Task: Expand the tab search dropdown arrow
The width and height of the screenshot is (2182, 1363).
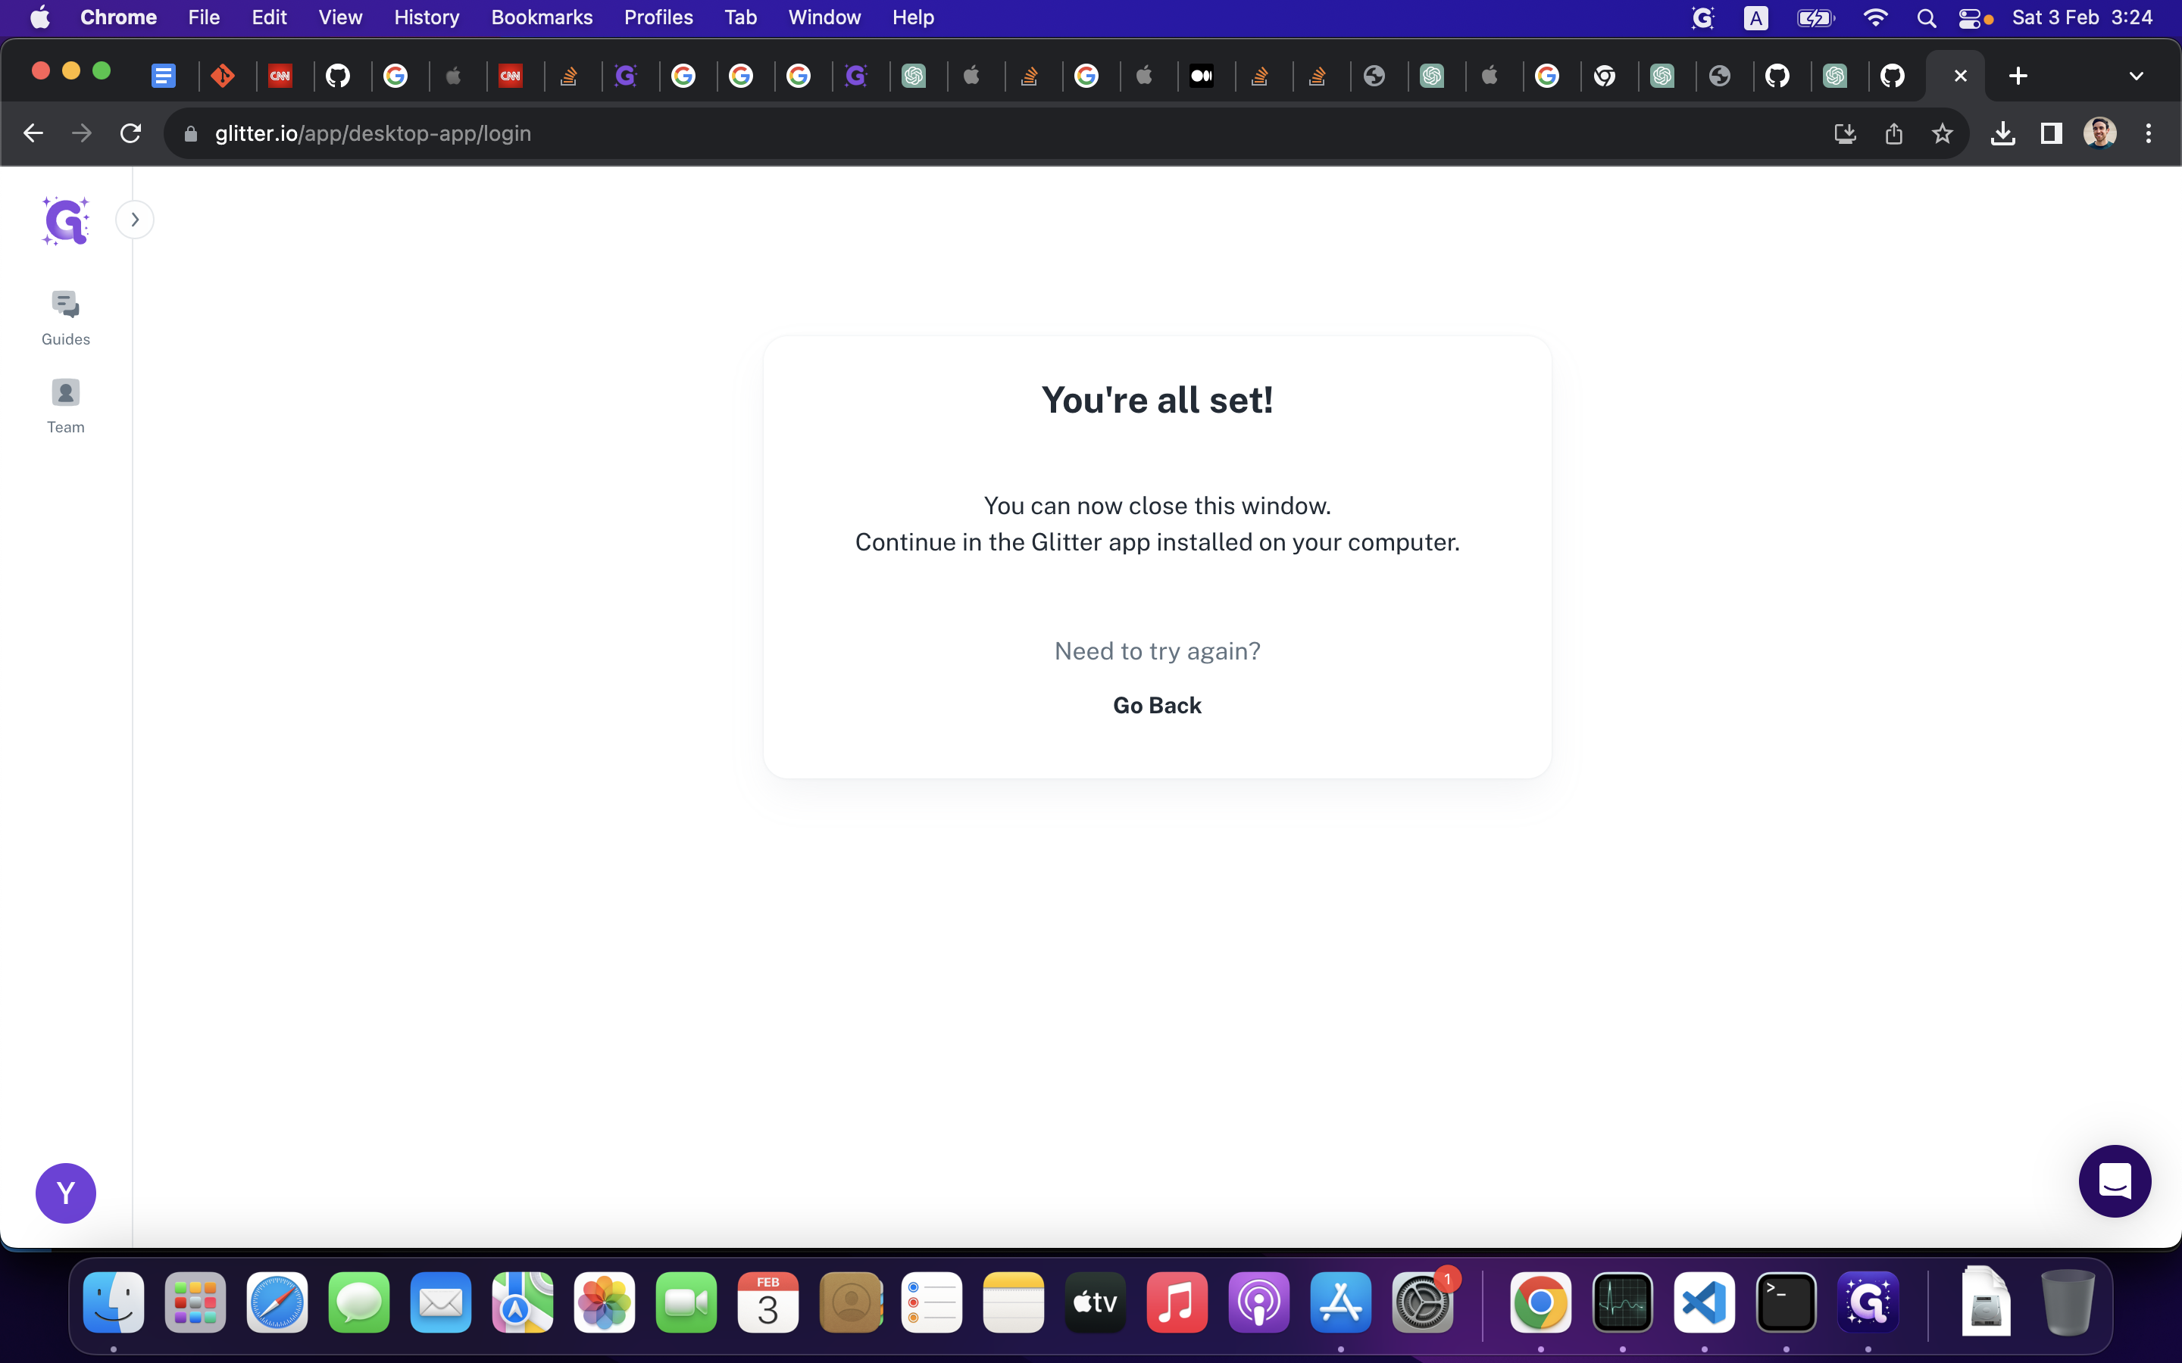Action: 2136,76
